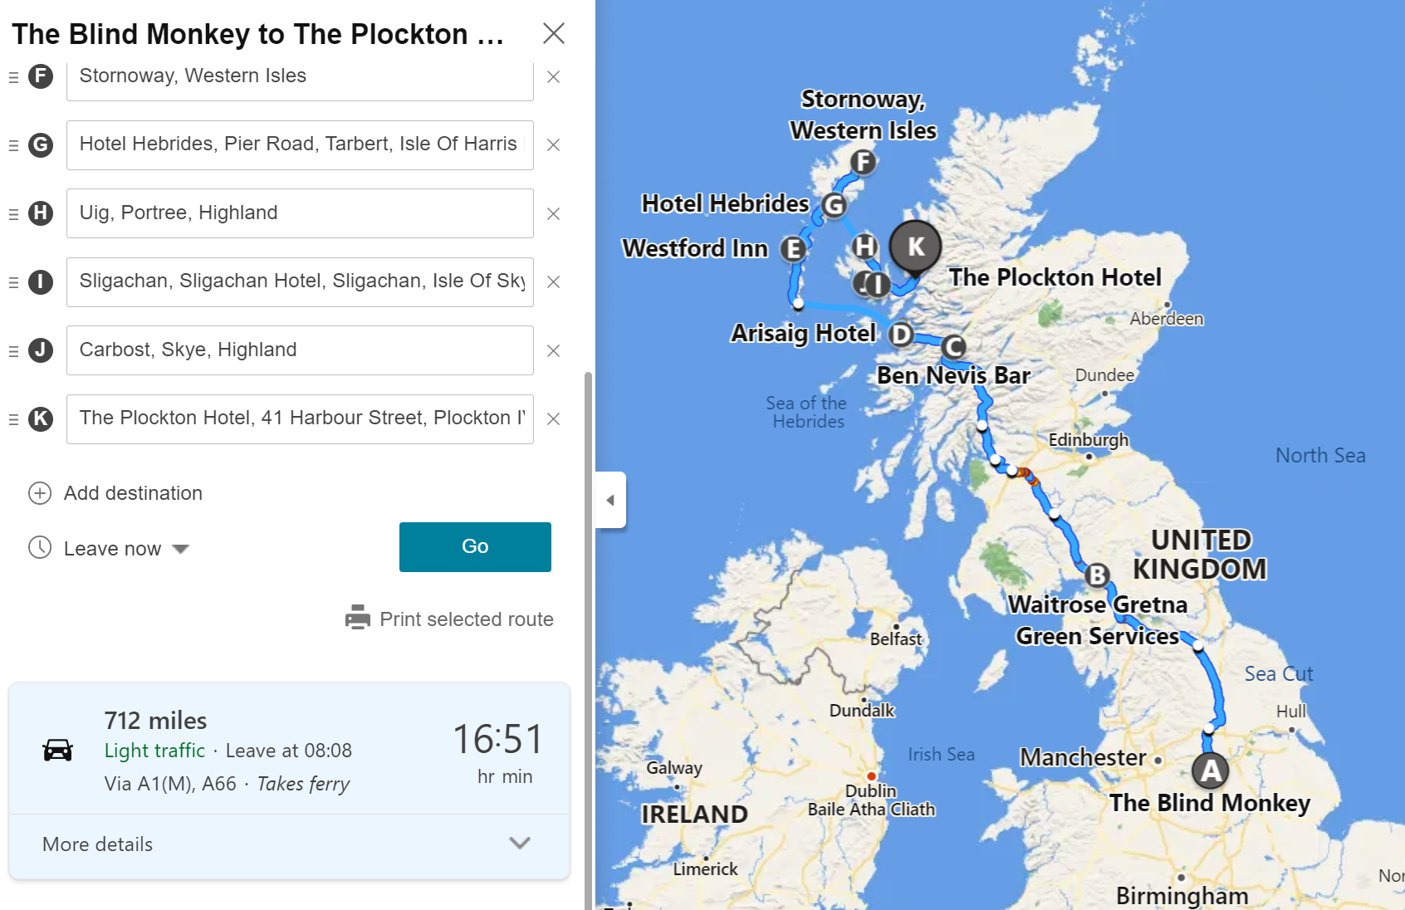Click the Print selected route link
1405x910 pixels.
pos(466,619)
